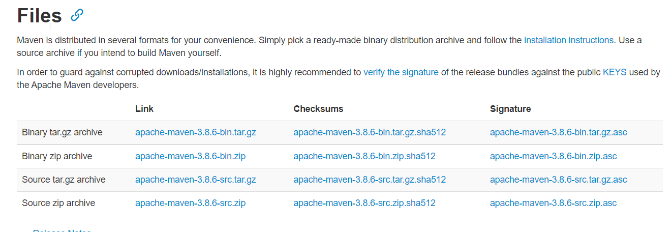This screenshot has width=671, height=232.
Task: Open the public KEYS link
Action: click(x=615, y=72)
